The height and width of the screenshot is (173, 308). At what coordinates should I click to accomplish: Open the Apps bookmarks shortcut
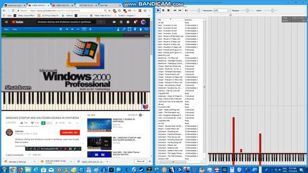pos(8,15)
